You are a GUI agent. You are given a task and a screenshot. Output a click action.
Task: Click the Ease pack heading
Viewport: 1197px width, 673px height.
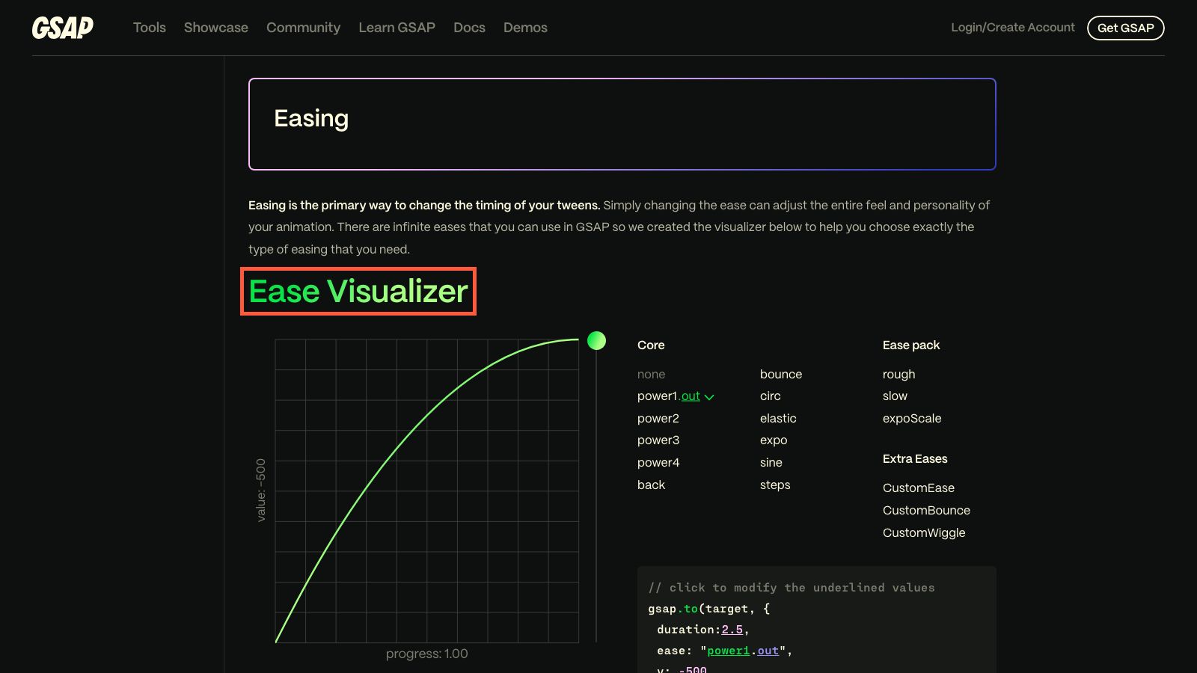tap(911, 345)
